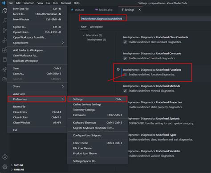Select the Workspace settings tab
The image size is (211, 173).
point(96,27)
